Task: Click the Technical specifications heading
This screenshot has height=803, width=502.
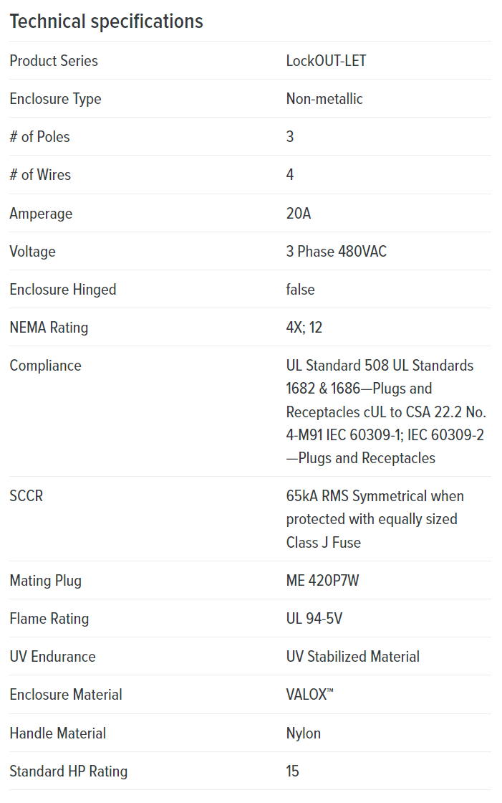Action: pyautogui.click(x=107, y=22)
